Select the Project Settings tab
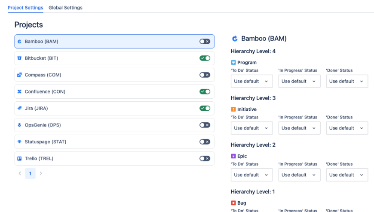The width and height of the screenshot is (374, 212). pyautogui.click(x=25, y=8)
